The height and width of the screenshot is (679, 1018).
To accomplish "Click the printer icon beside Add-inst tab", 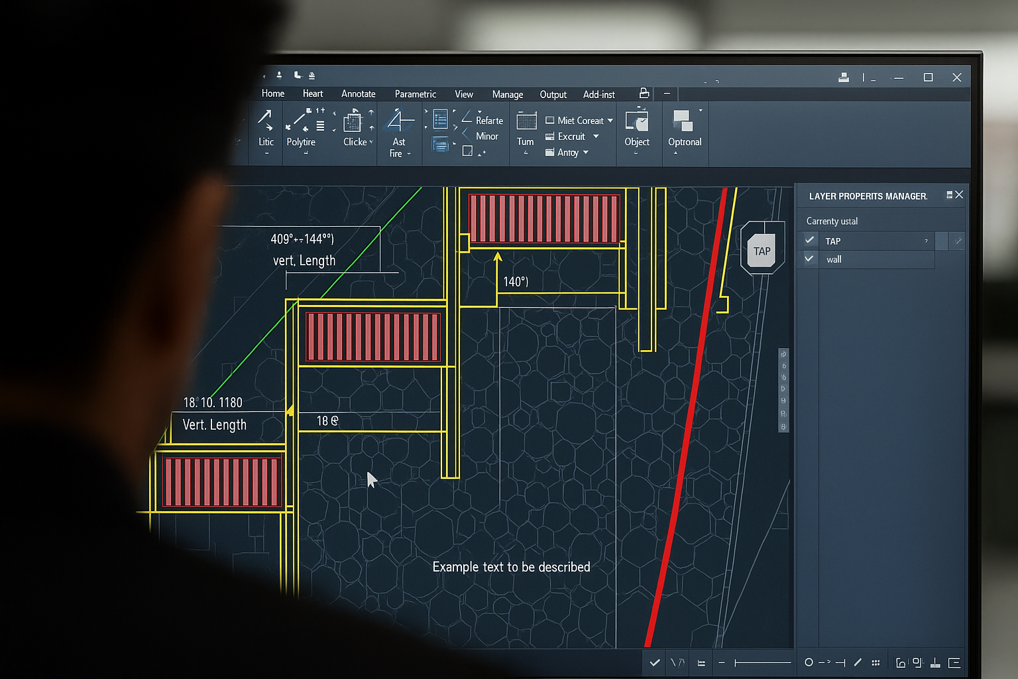I will click(x=644, y=93).
